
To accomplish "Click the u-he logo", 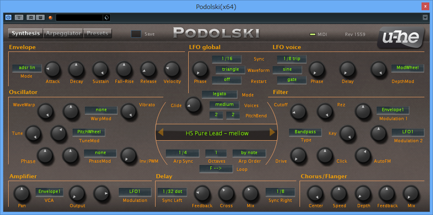I will pyautogui.click(x=401, y=37).
